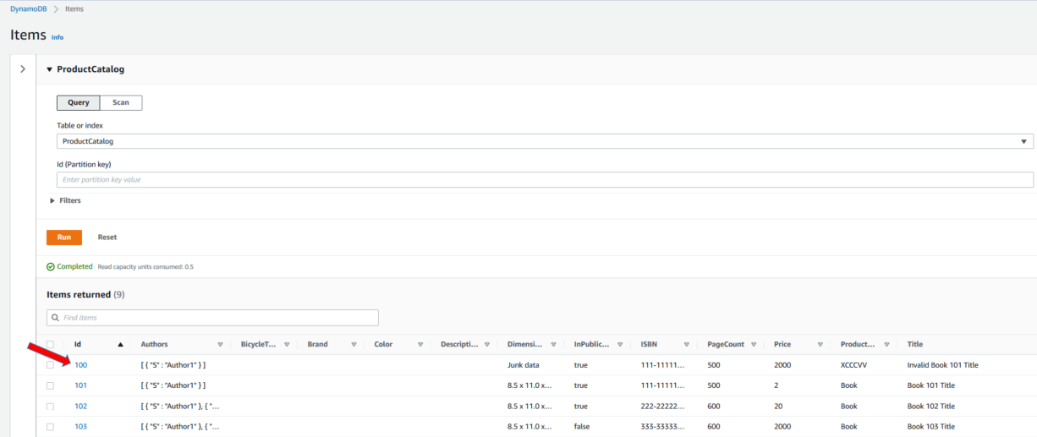The width and height of the screenshot is (1037, 437).
Task: Sort by Color column arrow
Action: (x=420, y=345)
